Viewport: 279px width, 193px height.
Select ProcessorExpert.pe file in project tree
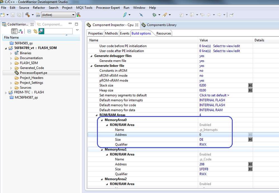click(x=34, y=73)
